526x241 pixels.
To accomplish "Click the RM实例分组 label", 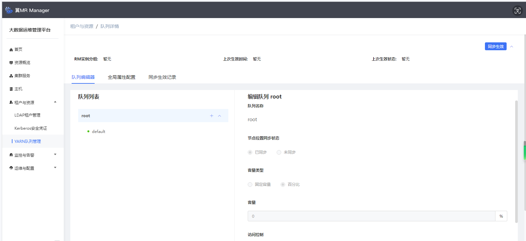I will pos(86,59).
